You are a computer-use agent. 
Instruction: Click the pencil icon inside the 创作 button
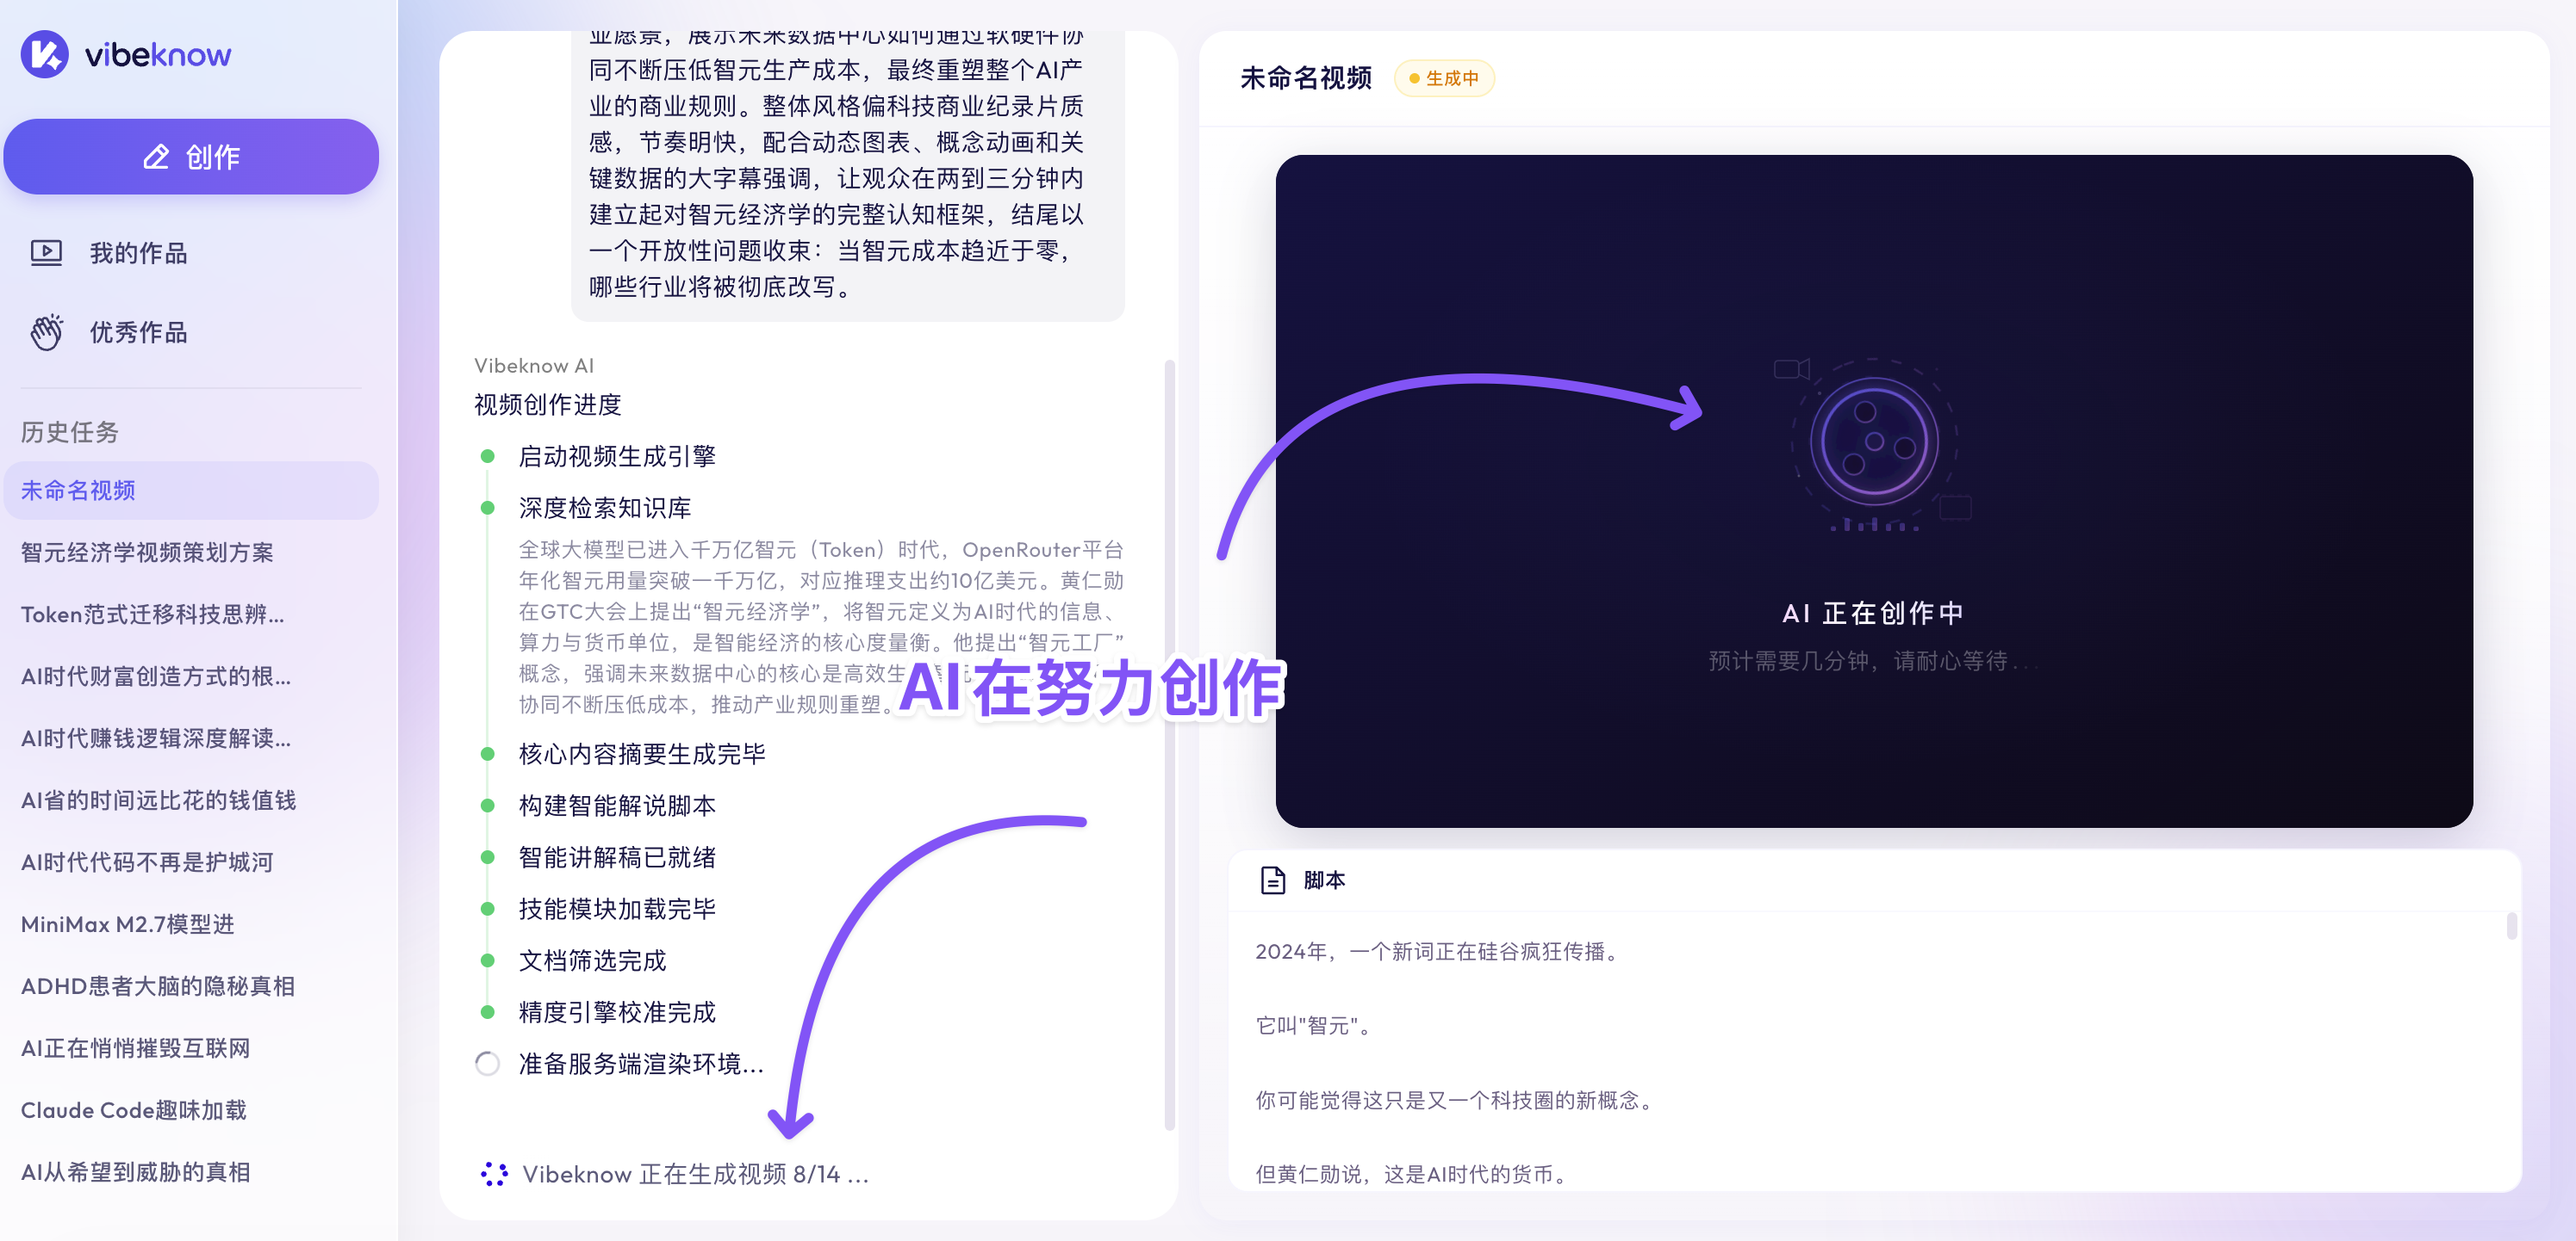[x=155, y=157]
